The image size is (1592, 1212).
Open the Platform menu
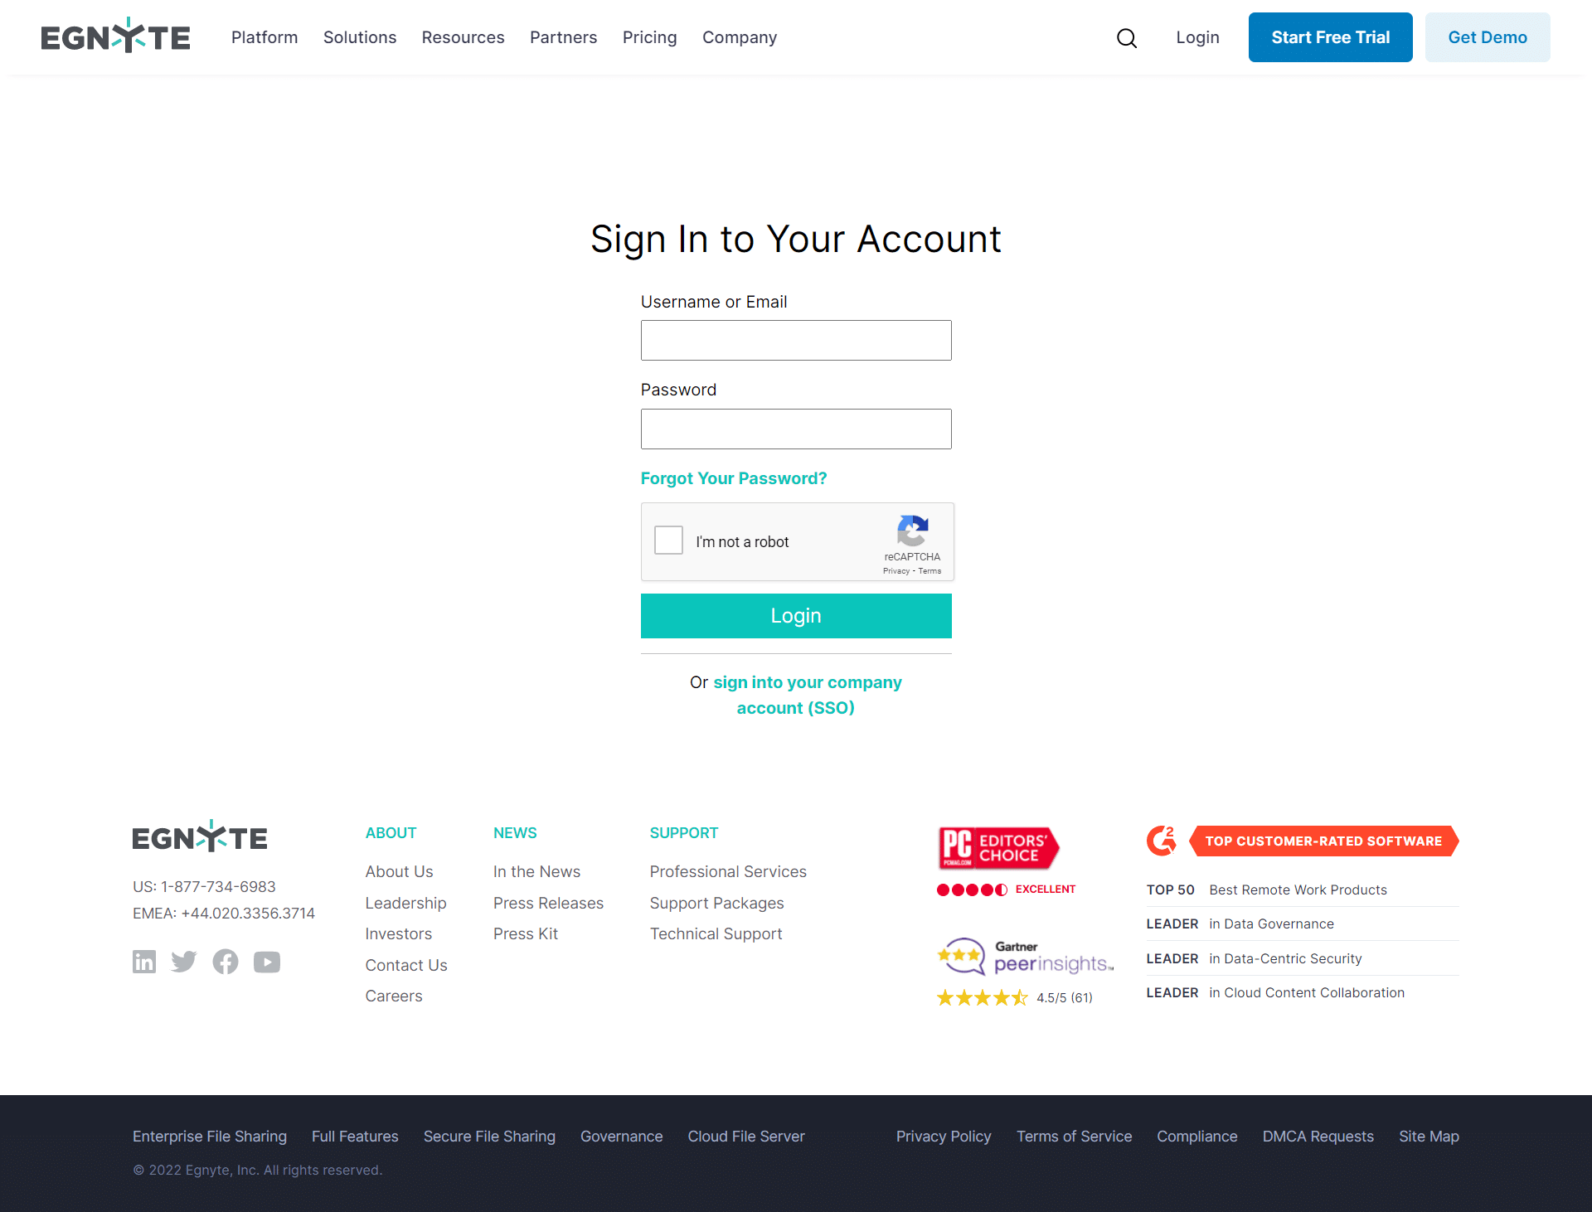pyautogui.click(x=265, y=37)
